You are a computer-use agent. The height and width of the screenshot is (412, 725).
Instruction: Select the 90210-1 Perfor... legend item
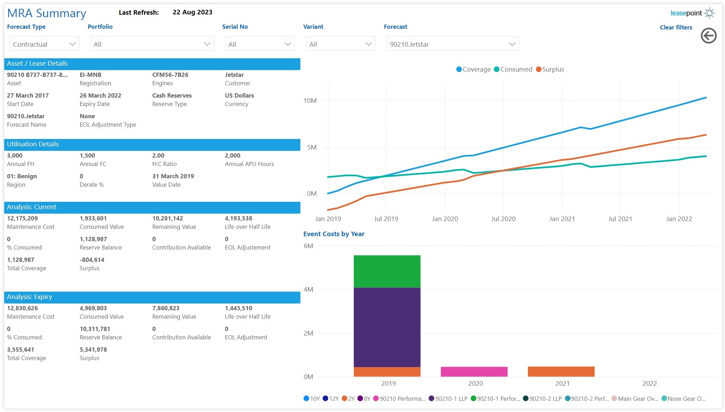pyautogui.click(x=495, y=399)
